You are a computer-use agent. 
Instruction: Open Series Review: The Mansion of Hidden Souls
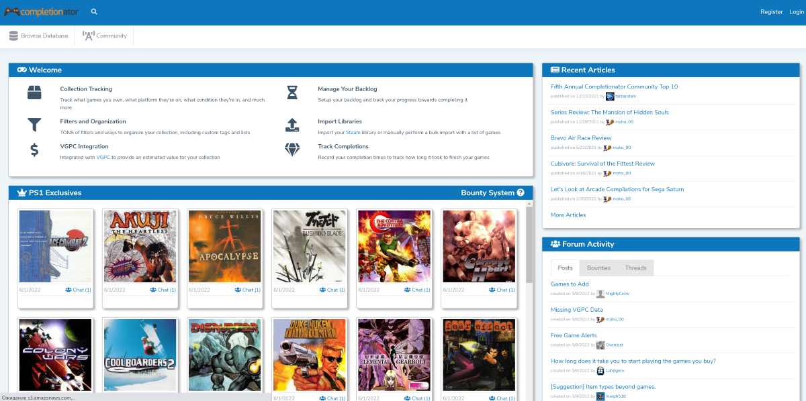pyautogui.click(x=610, y=112)
